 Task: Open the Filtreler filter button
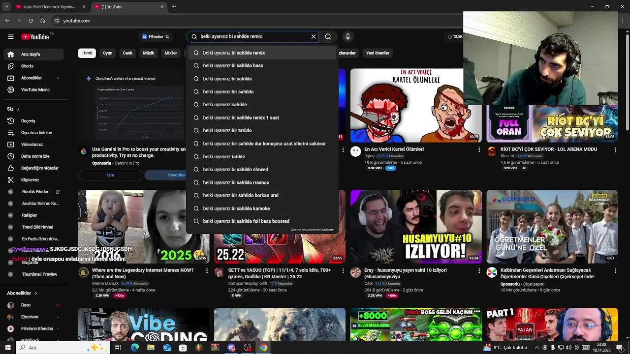155,36
